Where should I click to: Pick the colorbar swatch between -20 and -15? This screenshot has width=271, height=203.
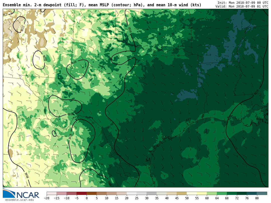tap(52, 193)
